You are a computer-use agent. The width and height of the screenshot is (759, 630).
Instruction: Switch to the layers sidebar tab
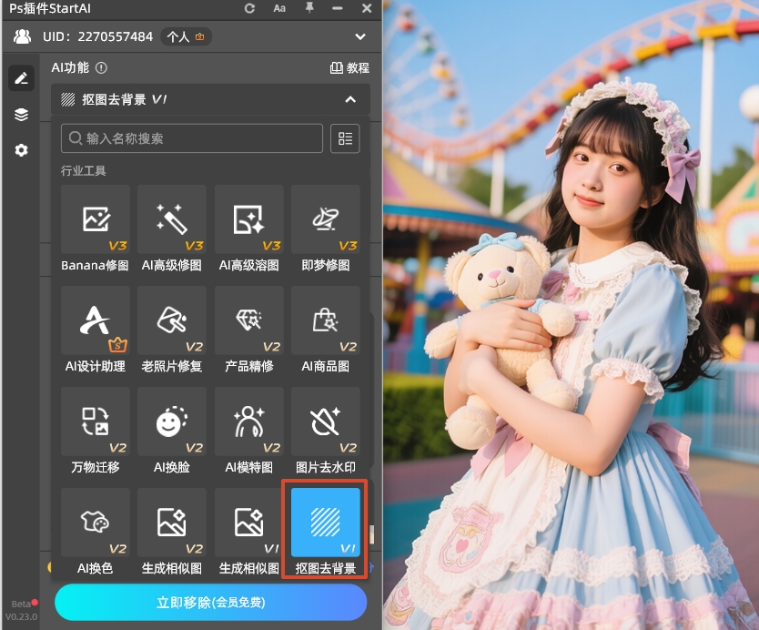[x=21, y=115]
